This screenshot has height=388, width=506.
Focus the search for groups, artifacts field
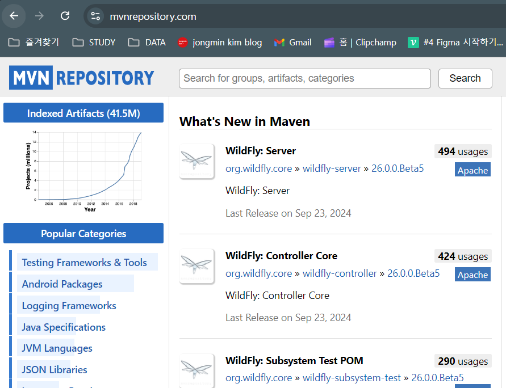(x=305, y=78)
